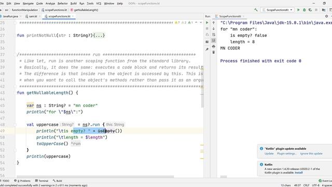332x187 pixels.
Task: Click the layout icon in Run panel
Action: tap(207, 42)
